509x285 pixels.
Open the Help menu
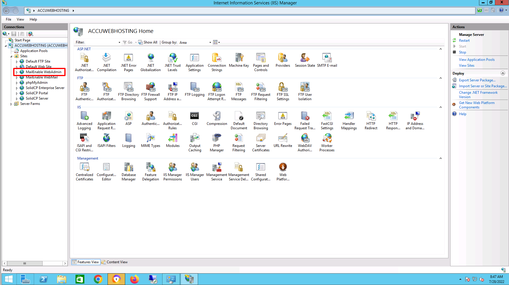point(33,19)
